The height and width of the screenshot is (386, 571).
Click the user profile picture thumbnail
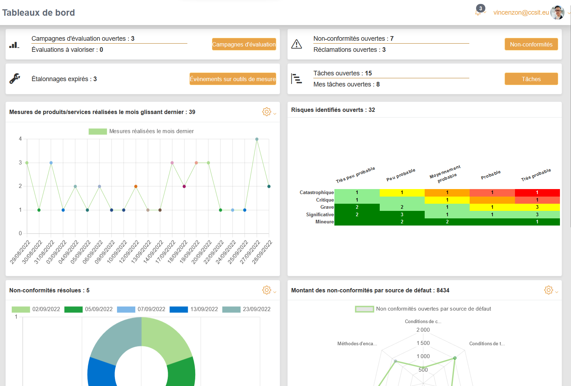click(557, 13)
